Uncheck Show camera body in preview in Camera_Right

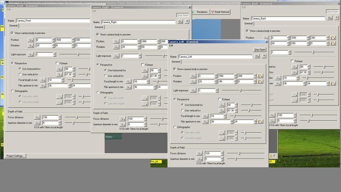tap(98, 34)
